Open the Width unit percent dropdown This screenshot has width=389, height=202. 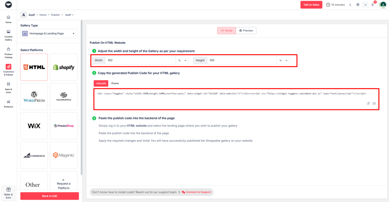coord(182,60)
